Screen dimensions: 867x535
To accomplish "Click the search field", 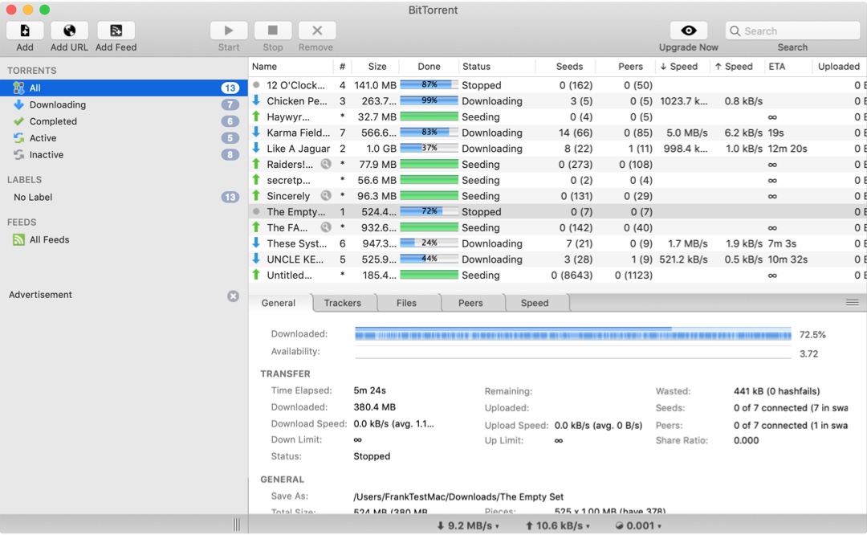I will click(x=792, y=31).
